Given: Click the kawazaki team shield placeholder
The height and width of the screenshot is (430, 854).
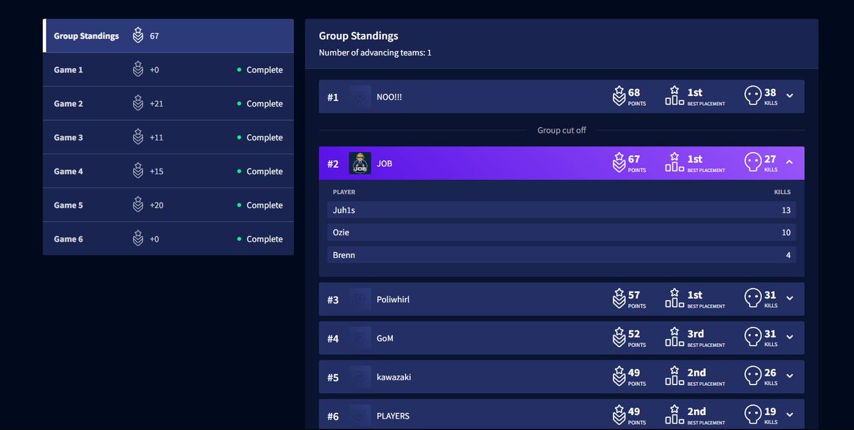Looking at the screenshot, I should pos(360,377).
